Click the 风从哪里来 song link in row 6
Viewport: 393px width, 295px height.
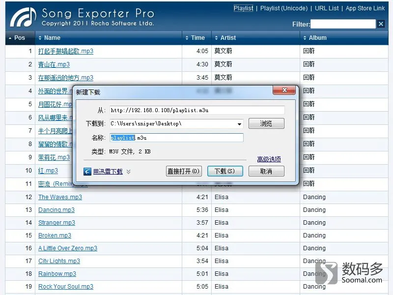coord(55,118)
